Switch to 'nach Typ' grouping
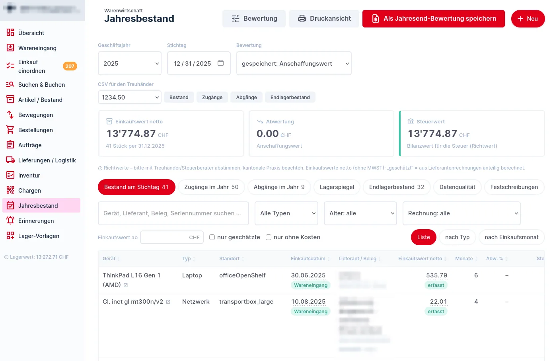Viewport: 549px width, 361px height. click(457, 237)
